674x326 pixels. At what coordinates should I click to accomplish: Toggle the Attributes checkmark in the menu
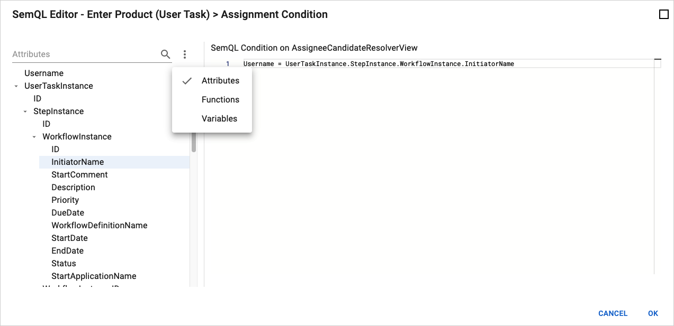click(x=186, y=80)
